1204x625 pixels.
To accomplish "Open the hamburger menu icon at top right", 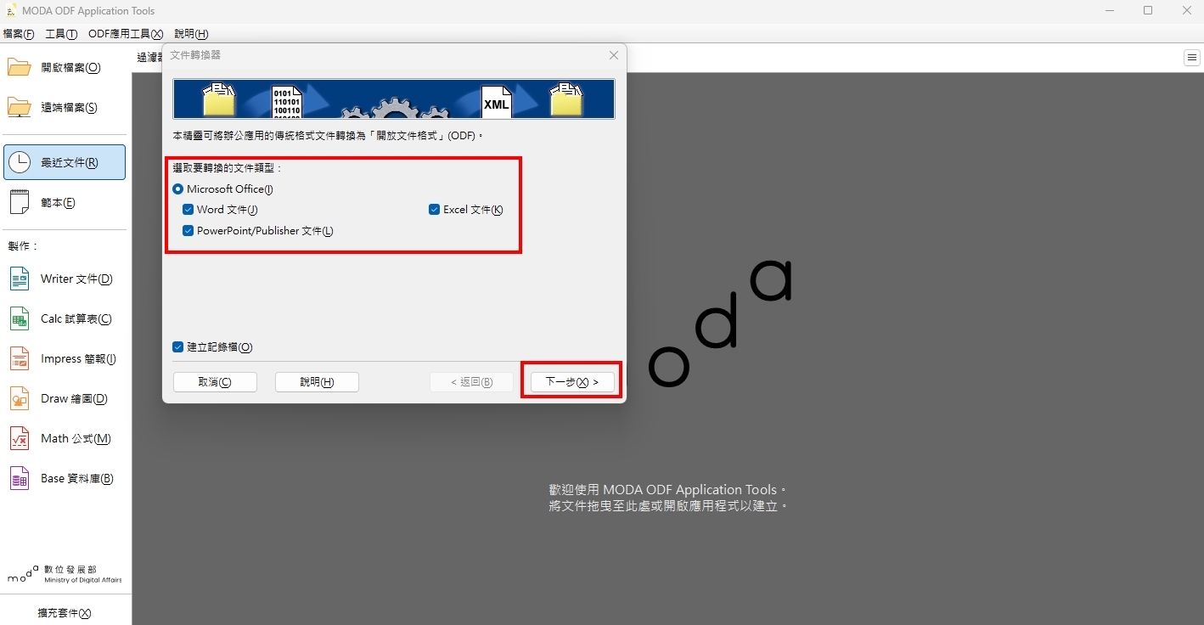I will pyautogui.click(x=1192, y=58).
